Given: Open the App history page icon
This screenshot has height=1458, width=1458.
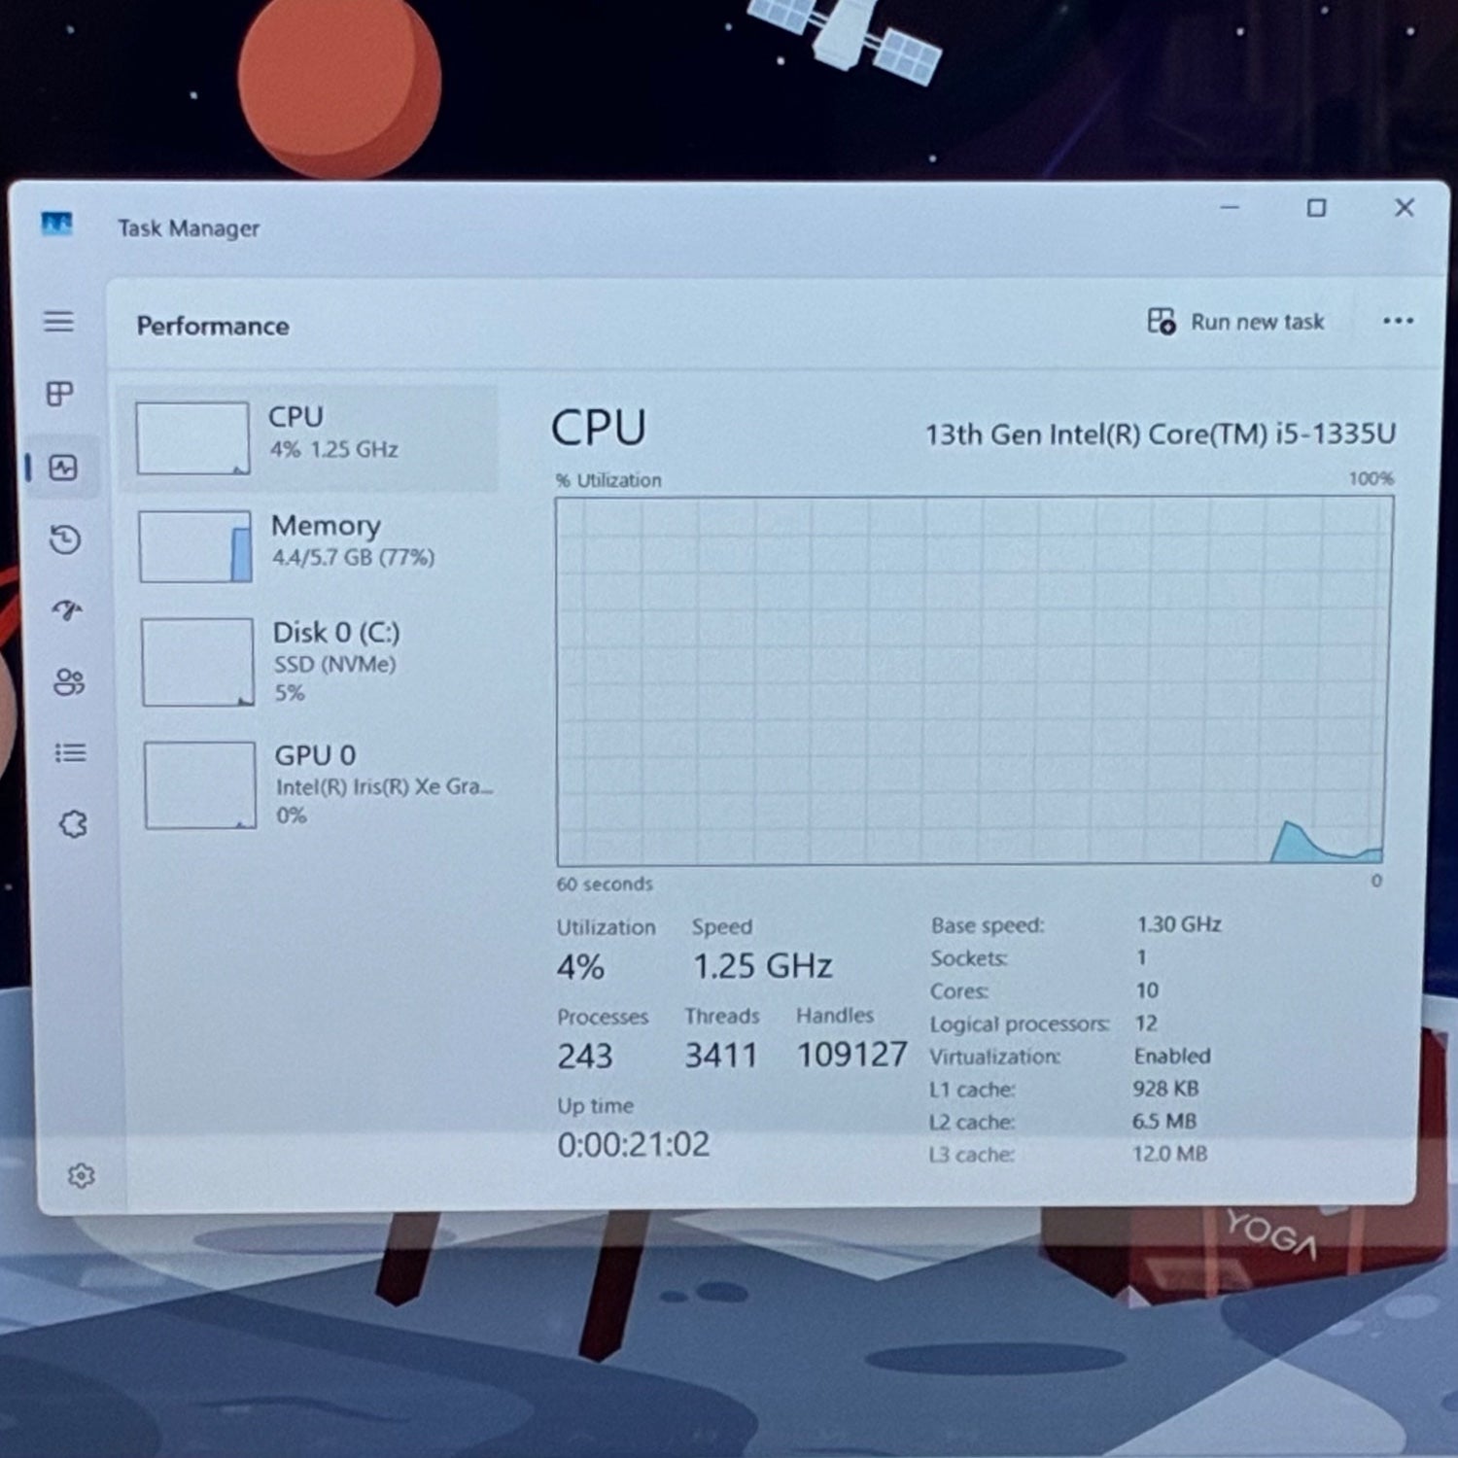Looking at the screenshot, I should click(x=65, y=539).
